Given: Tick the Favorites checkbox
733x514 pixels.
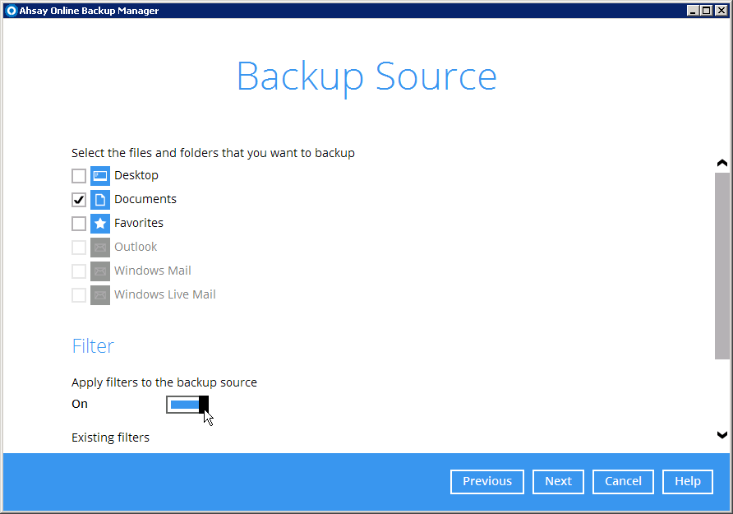Looking at the screenshot, I should [x=79, y=224].
